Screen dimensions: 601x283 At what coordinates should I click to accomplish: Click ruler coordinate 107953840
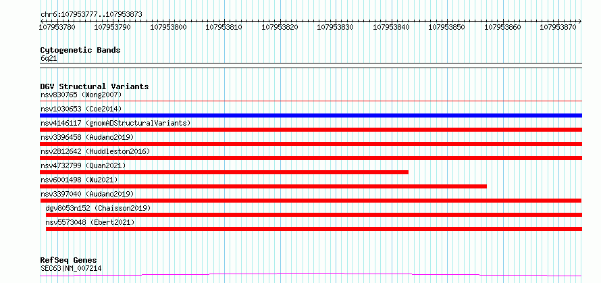pos(391,27)
